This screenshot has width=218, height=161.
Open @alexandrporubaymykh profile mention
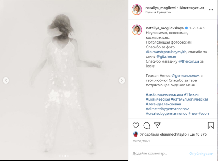point(166,52)
